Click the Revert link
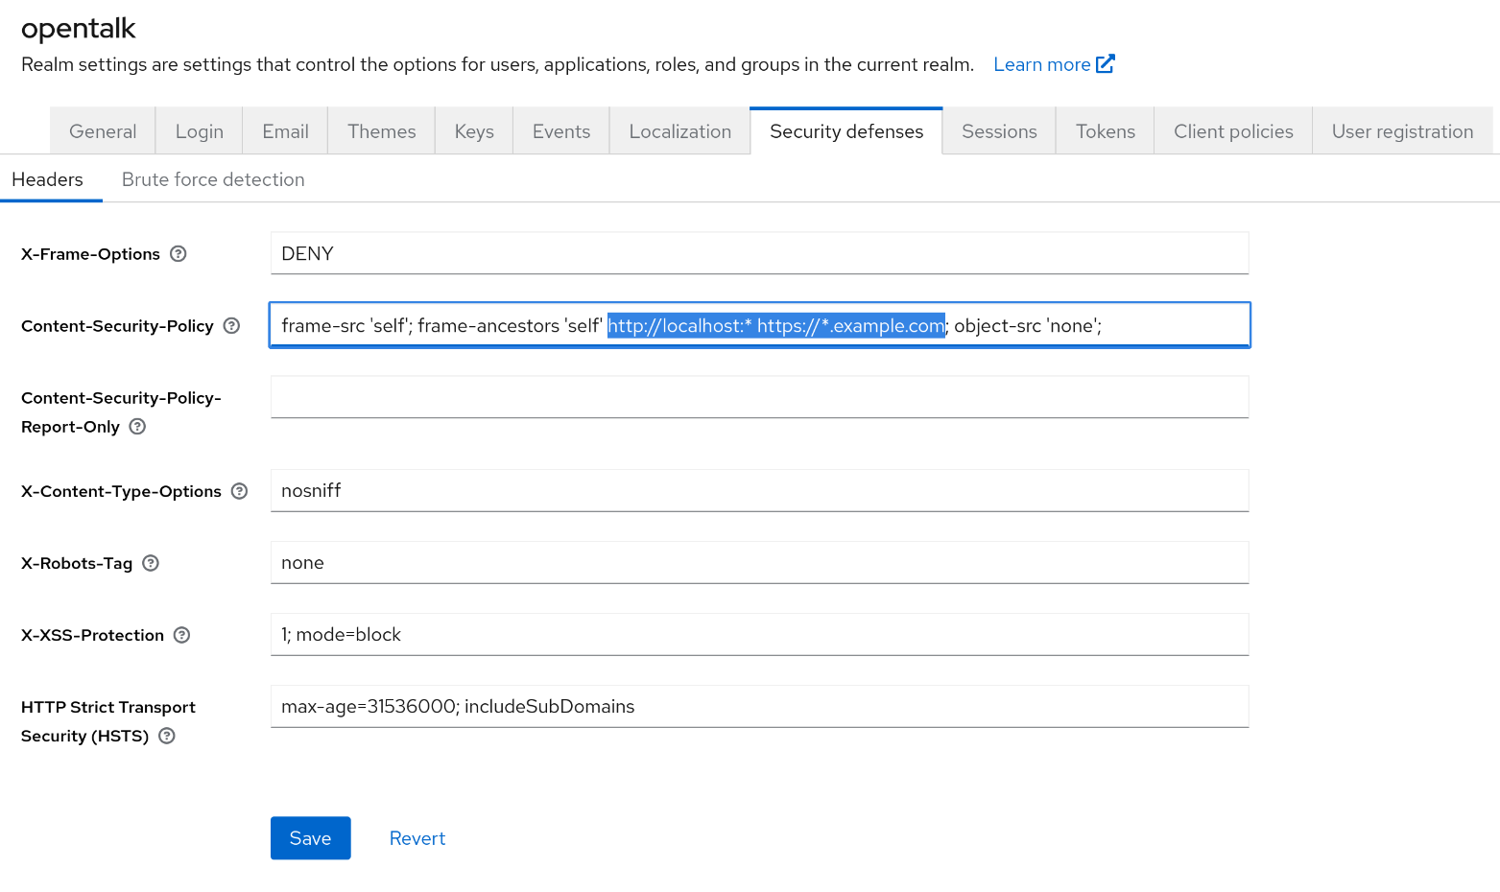The image size is (1500, 892). click(x=417, y=838)
